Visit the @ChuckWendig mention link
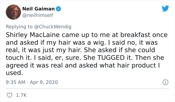Image resolution: width=175 pixels, height=102 pixels. coord(53,27)
